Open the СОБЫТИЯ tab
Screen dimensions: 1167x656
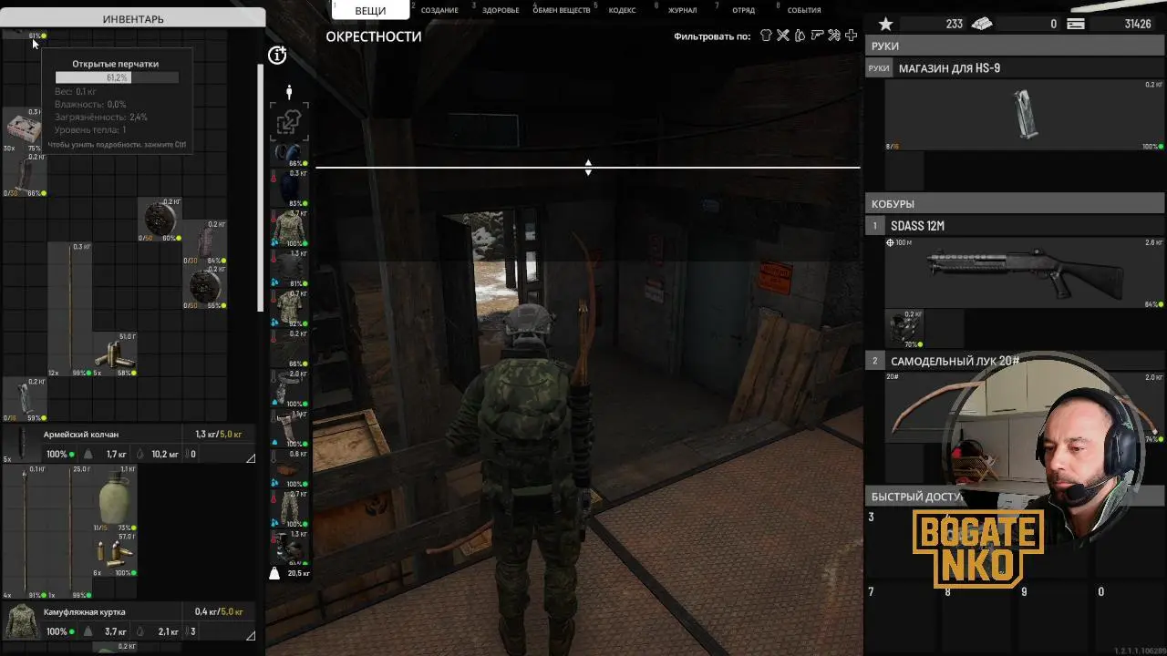pyautogui.click(x=803, y=10)
